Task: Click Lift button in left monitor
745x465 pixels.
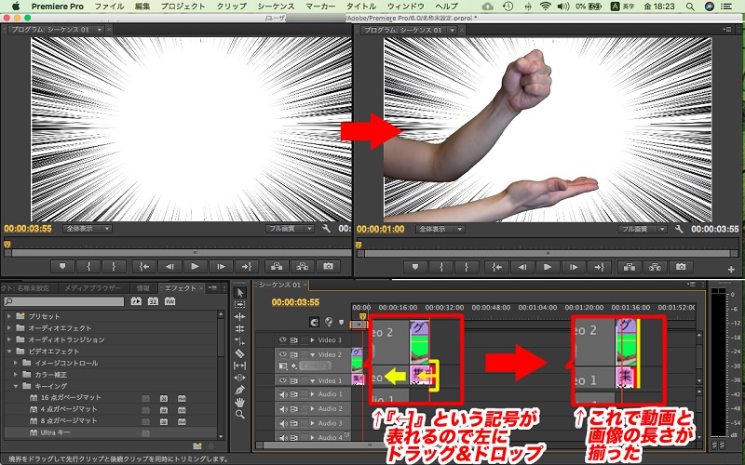Action: tap(277, 267)
